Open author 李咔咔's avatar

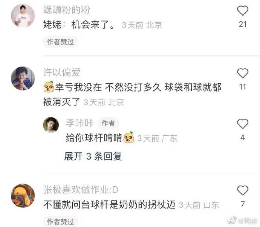[51, 125]
